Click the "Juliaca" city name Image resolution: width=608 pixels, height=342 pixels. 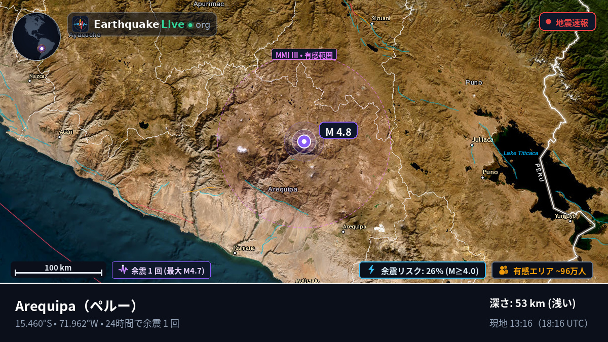(x=482, y=139)
